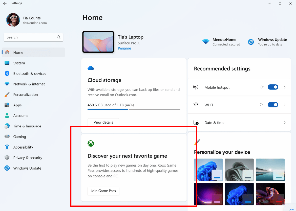296x211 pixels.
Task: Click the Wi-Fi icon in Recommended settings
Action: click(196, 105)
